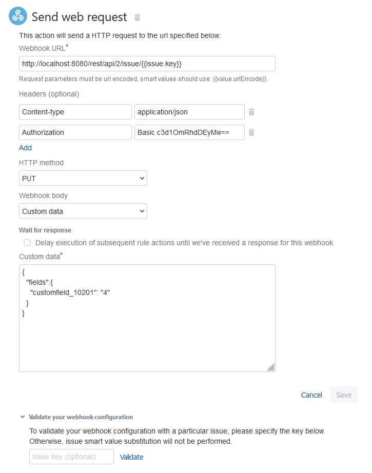This screenshot has height=473, width=372.
Task: Click the application/json header value field
Action: click(x=189, y=112)
